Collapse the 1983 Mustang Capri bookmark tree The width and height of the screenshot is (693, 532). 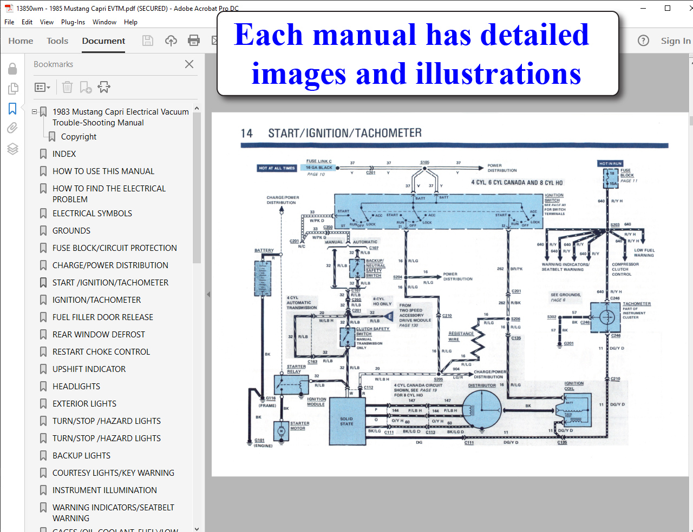(x=35, y=112)
